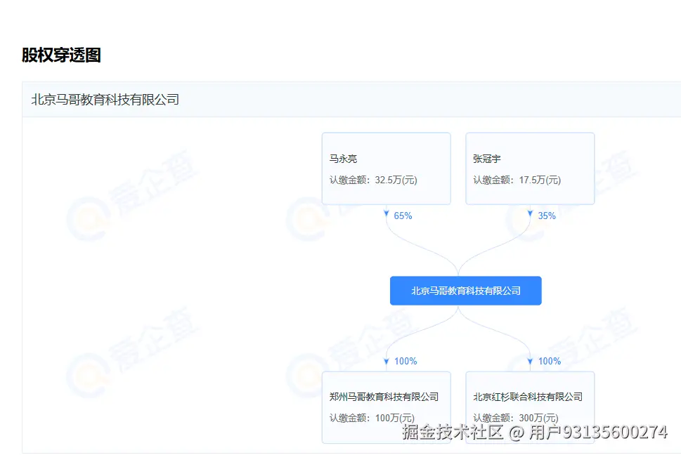The image size is (681, 455).
Task: Click the 马永亮 shareholder card
Action: (x=386, y=169)
